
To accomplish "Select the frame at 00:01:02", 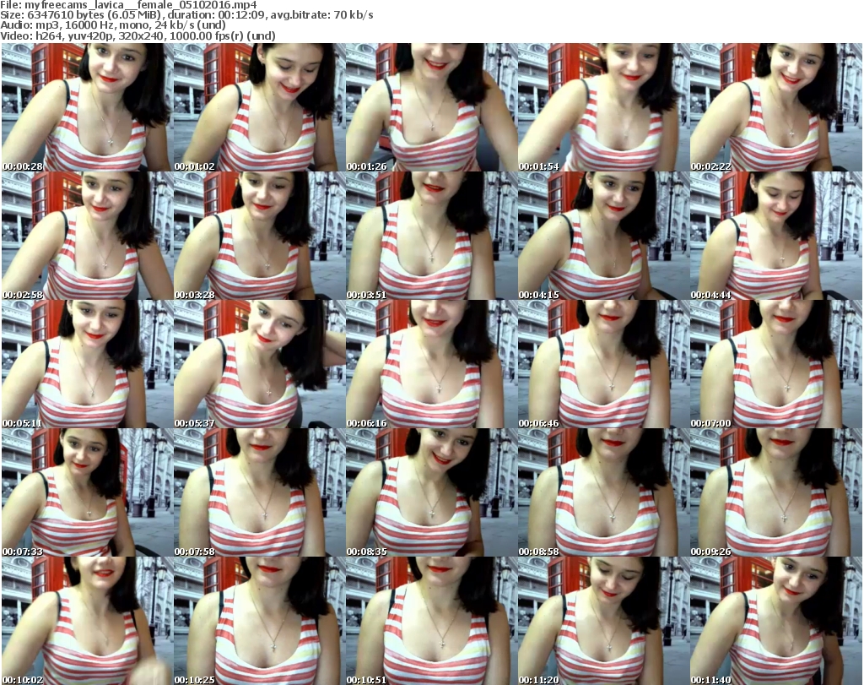I will [x=258, y=107].
